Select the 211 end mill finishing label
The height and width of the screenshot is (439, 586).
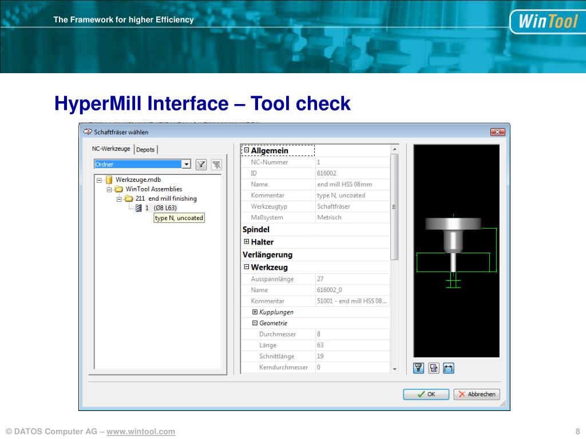[166, 198]
